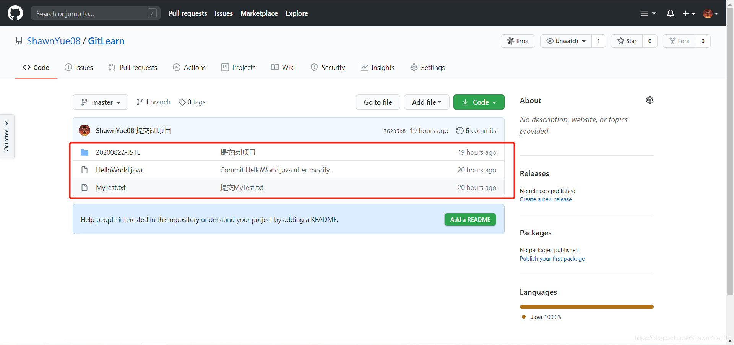Open GitLearn repository link

pyautogui.click(x=106, y=41)
